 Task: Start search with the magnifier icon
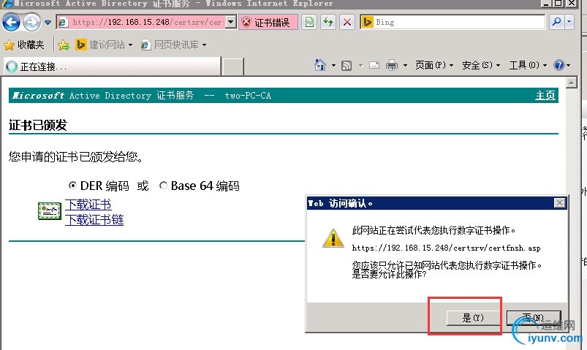pos(557,22)
